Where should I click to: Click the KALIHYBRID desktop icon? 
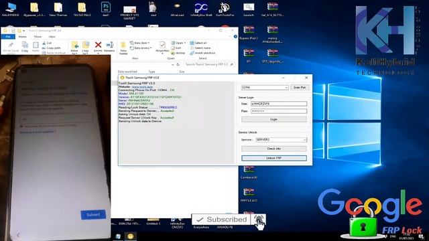[11, 9]
